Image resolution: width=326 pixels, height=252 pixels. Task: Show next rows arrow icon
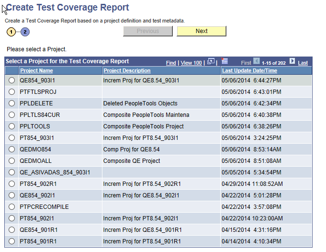pos(292,61)
